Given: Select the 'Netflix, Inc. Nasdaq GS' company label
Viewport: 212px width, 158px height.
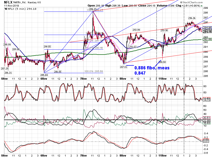Looking at the screenshot, I should pyautogui.click(x=27, y=2).
